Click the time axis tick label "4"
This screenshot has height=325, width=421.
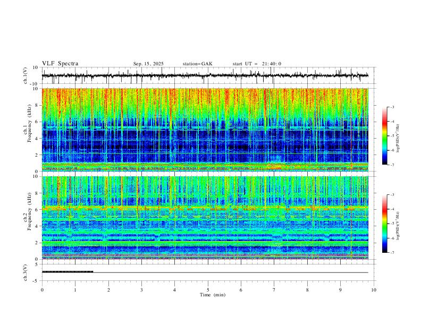point(174,290)
